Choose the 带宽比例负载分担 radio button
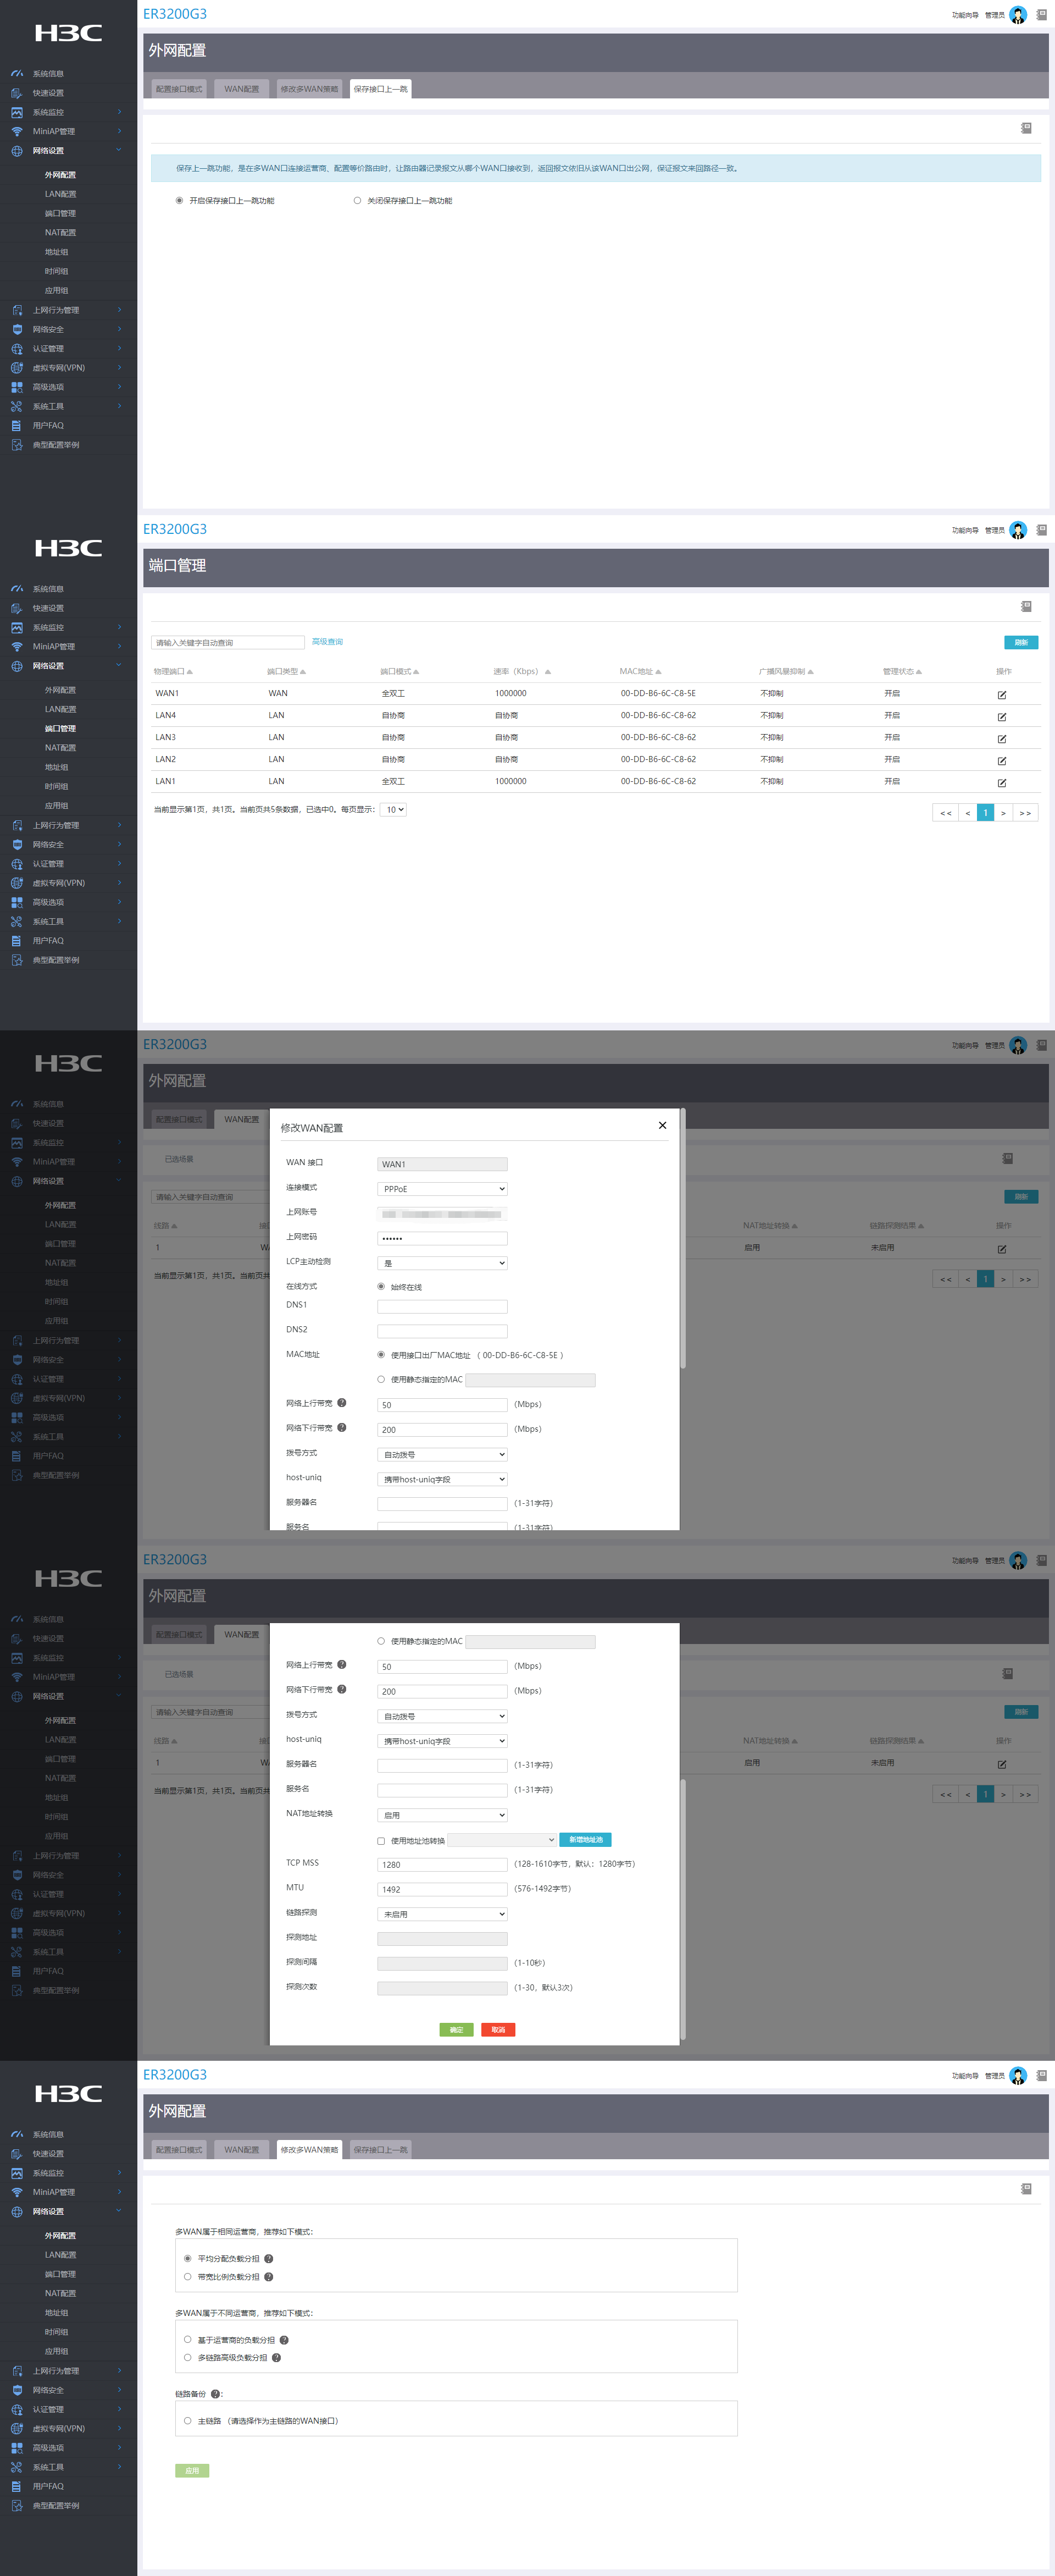 188,2276
